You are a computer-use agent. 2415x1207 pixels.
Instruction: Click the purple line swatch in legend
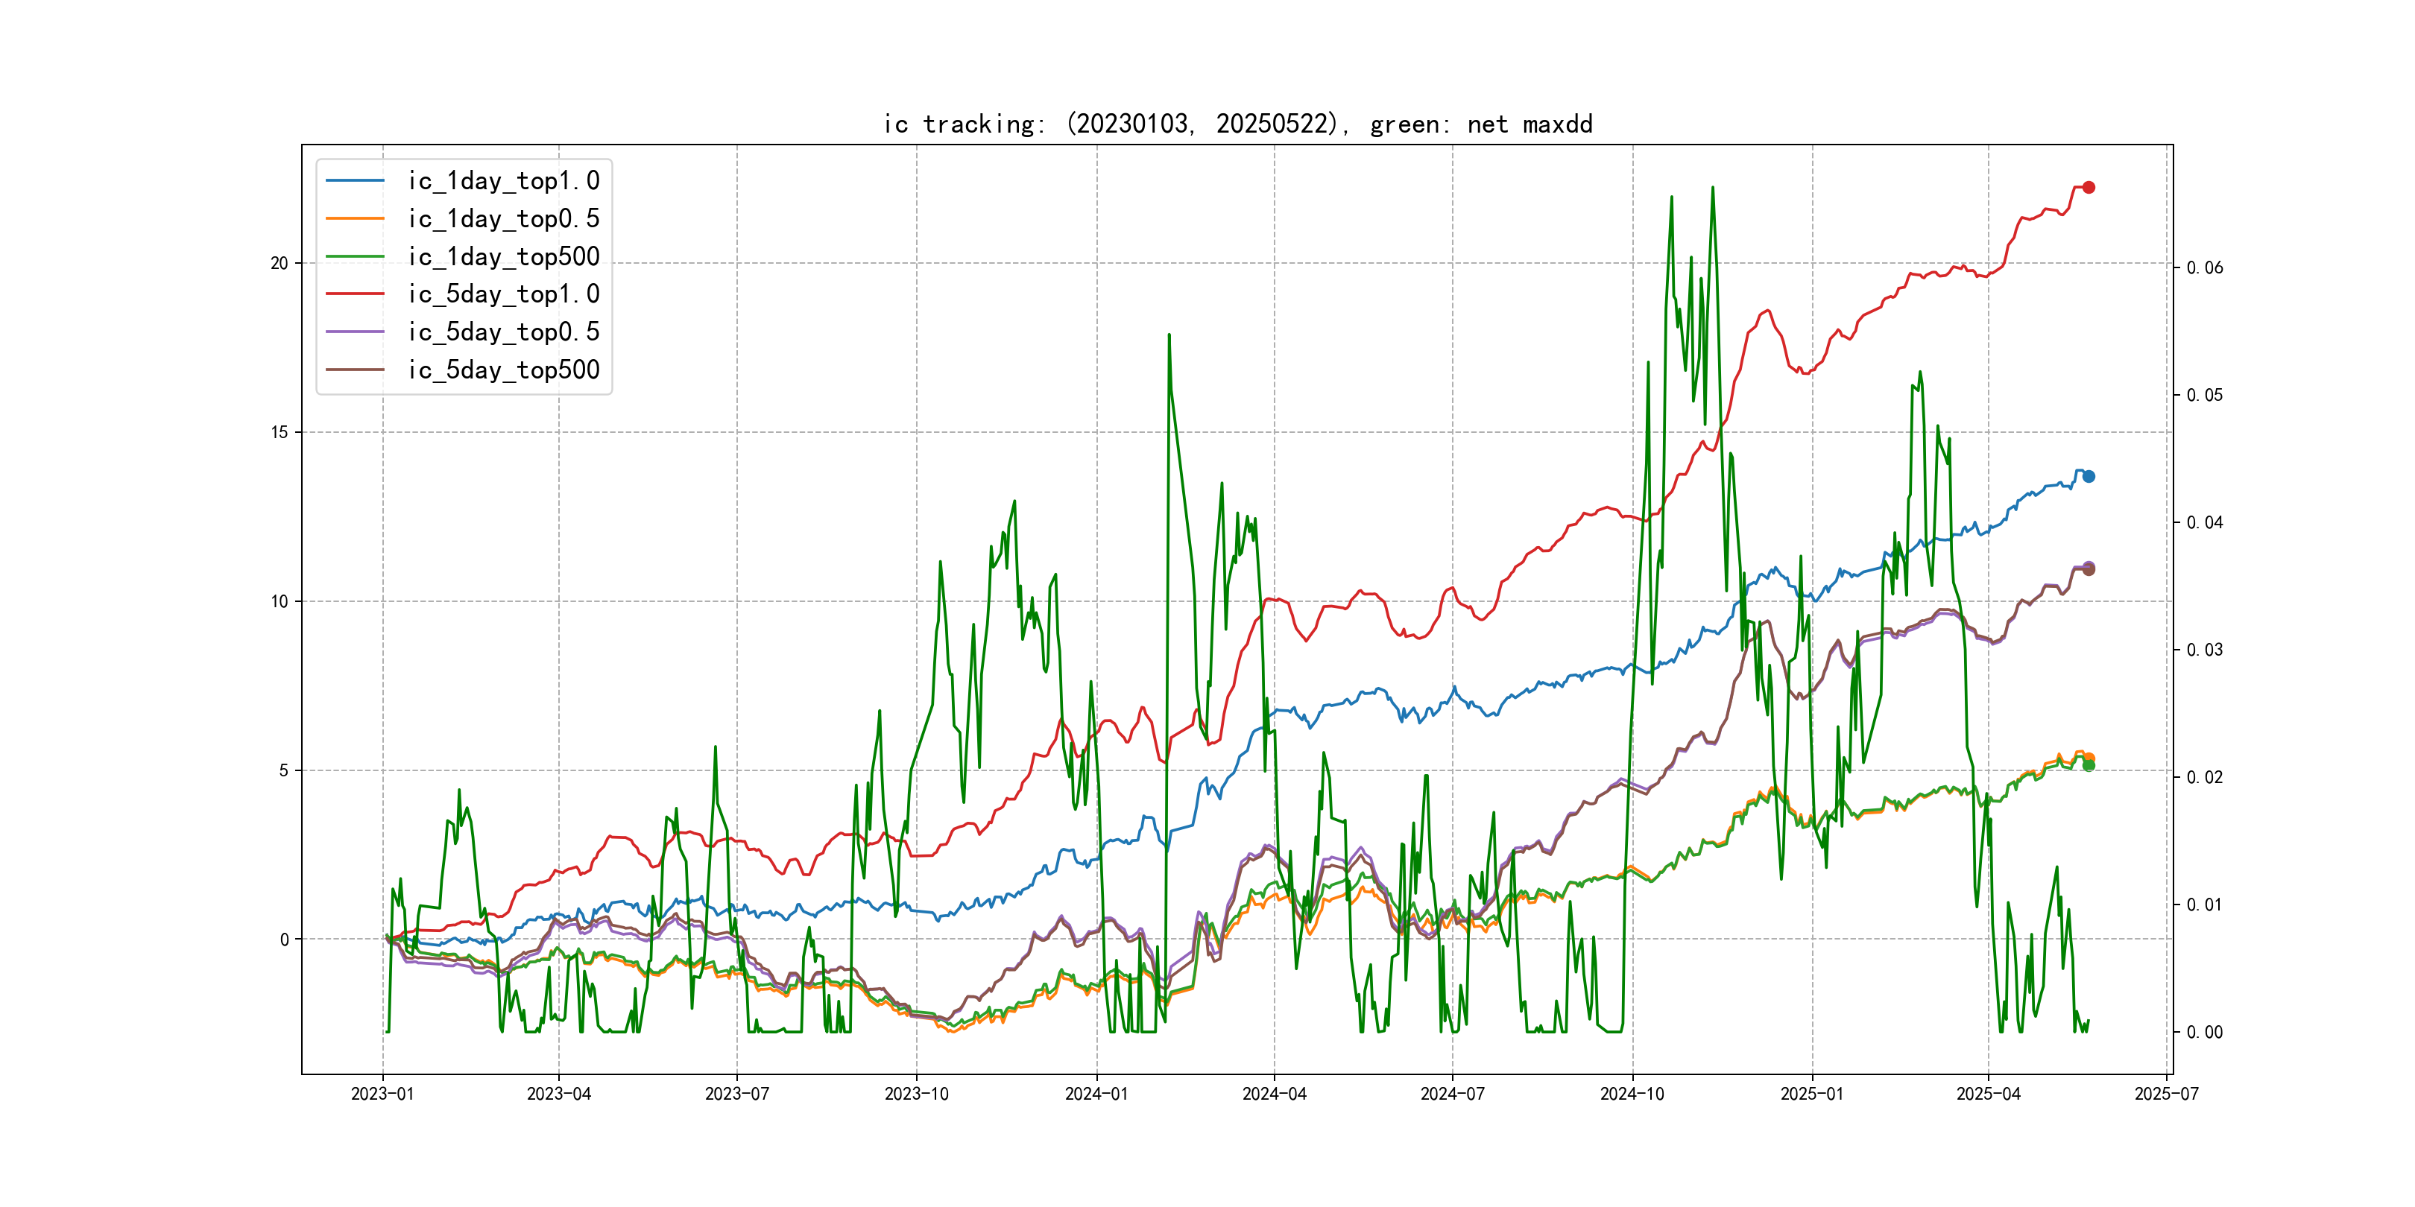(354, 332)
